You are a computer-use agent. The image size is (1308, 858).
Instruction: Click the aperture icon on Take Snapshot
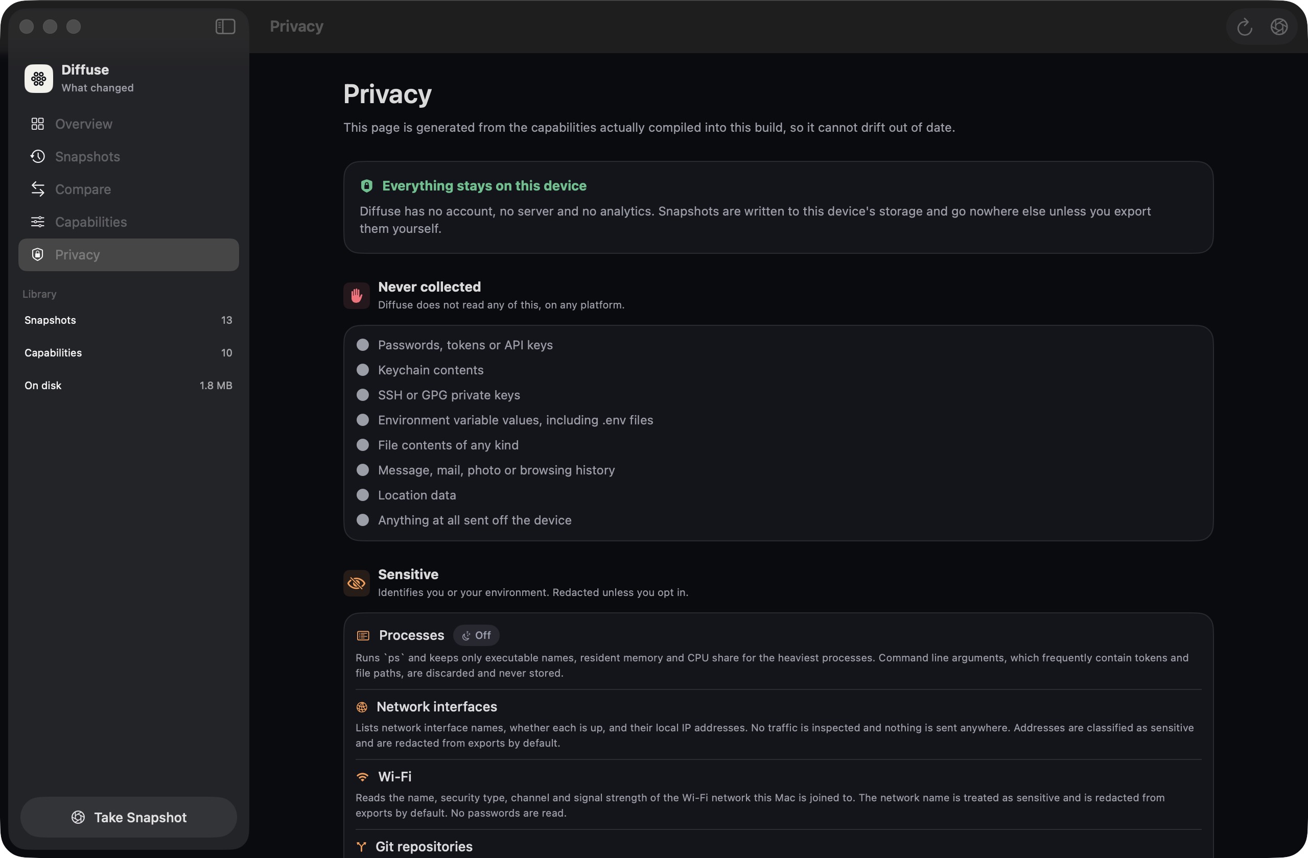click(78, 817)
